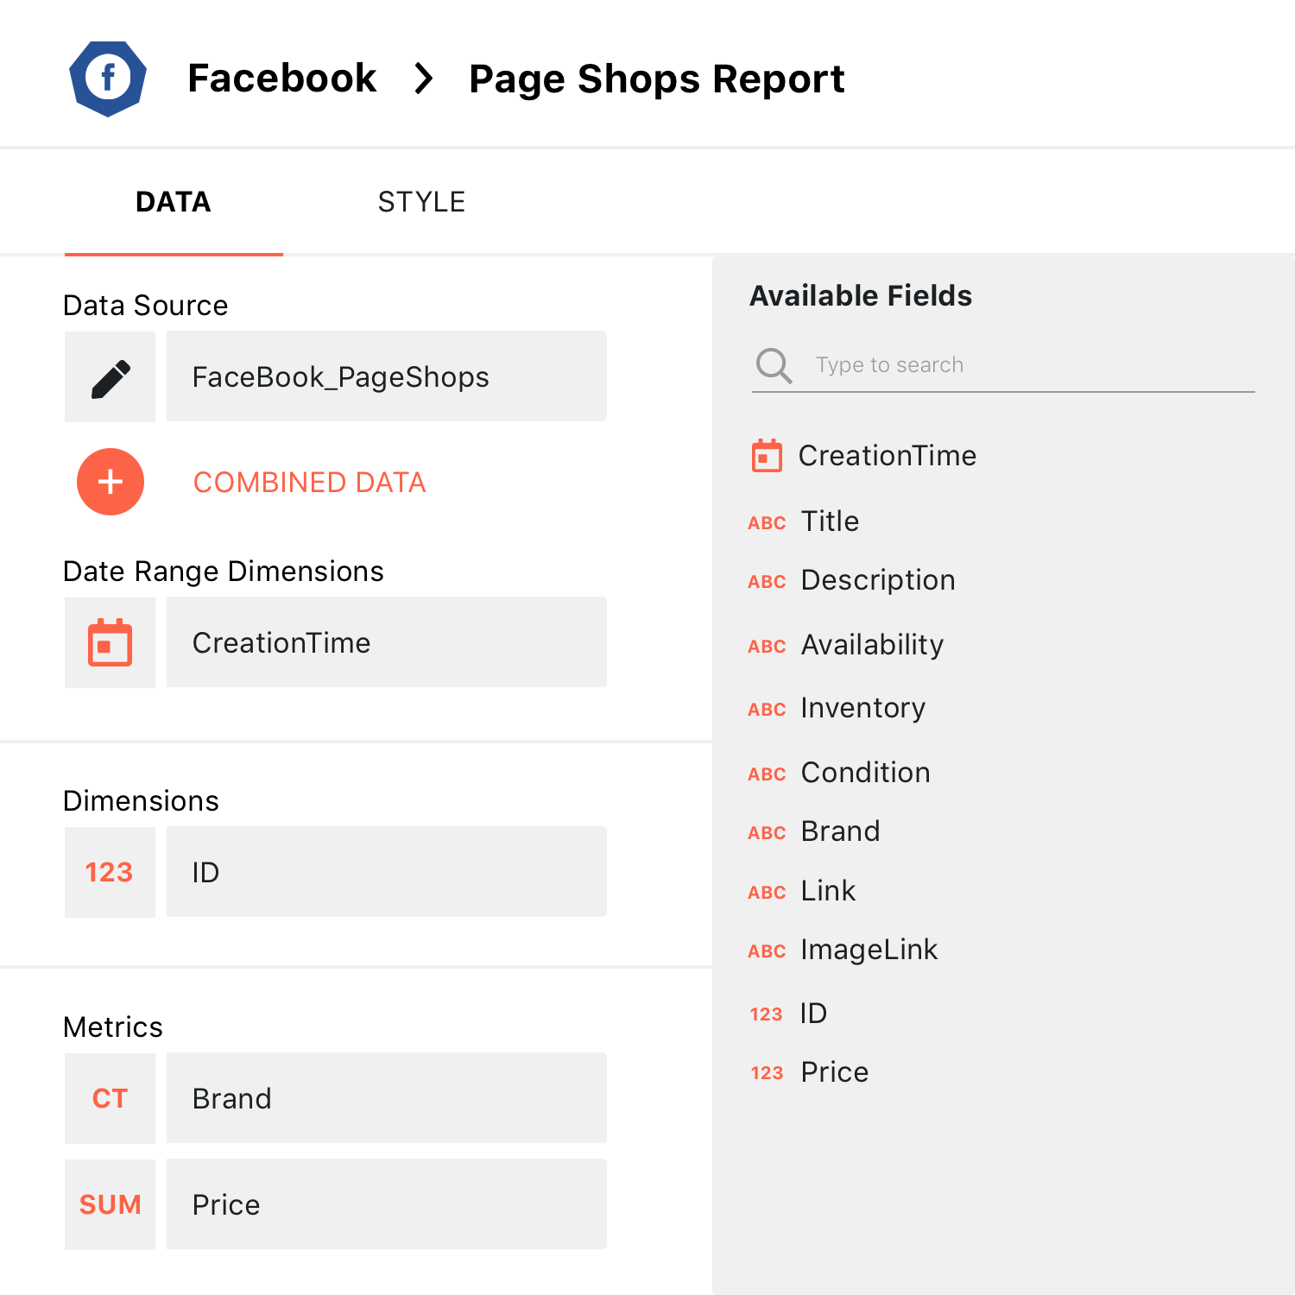Viewport: 1295px width, 1295px height.
Task: Click the ABC icon beside Link field
Action: click(x=767, y=893)
